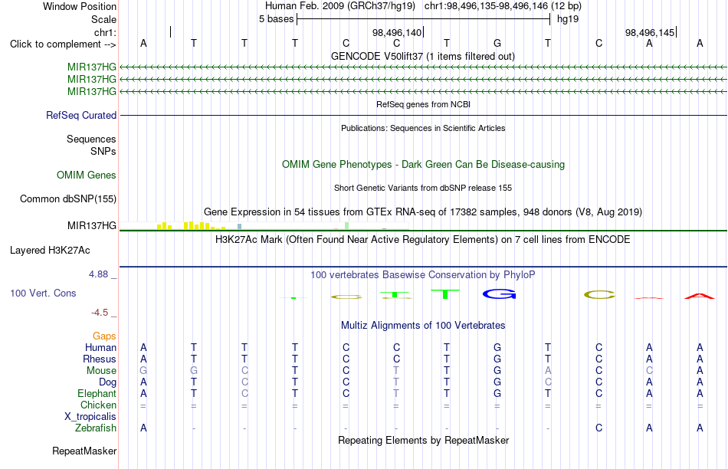Click 'Repeating Elements by RepeatMasker' title
Image resolution: width=728 pixels, height=469 pixels.
(x=424, y=440)
